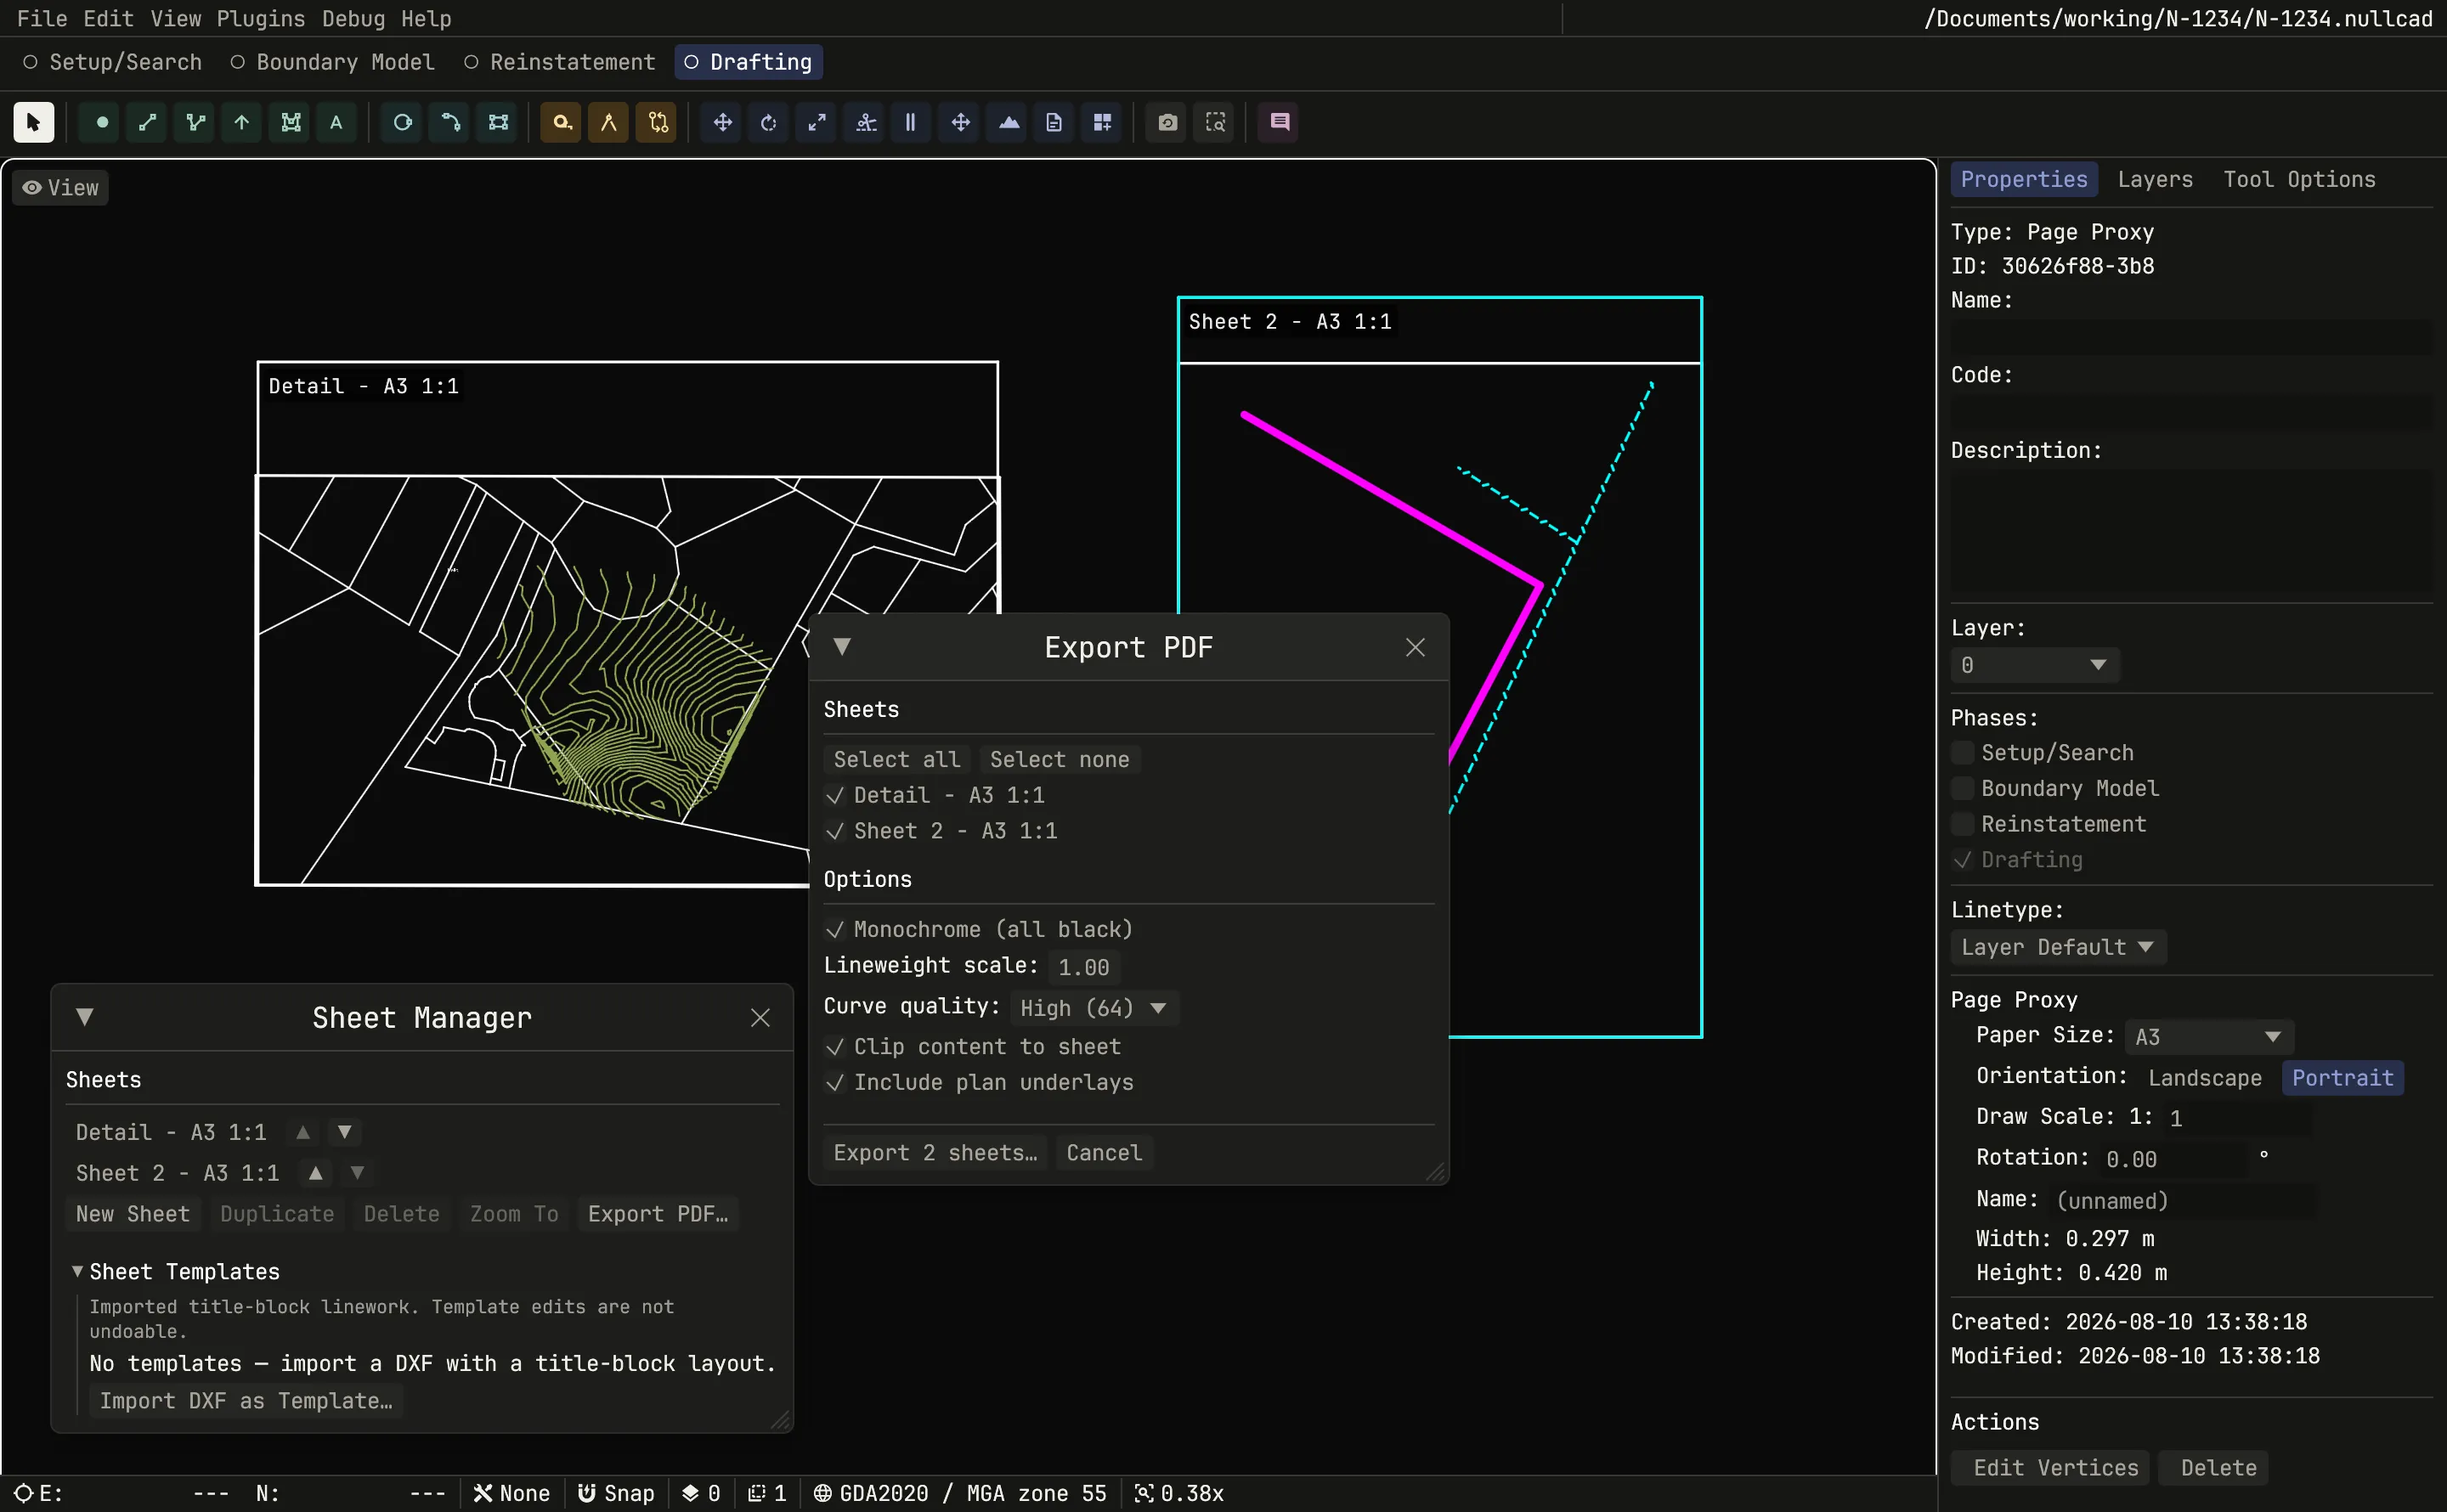Select the Rotate tool icon

pos(769,122)
